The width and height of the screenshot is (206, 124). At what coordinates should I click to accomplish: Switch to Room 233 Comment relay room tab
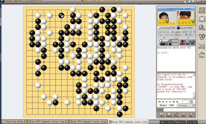(45, 121)
